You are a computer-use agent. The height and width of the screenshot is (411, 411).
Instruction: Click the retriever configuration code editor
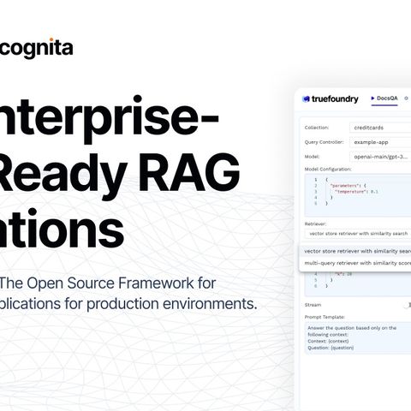click(x=358, y=283)
